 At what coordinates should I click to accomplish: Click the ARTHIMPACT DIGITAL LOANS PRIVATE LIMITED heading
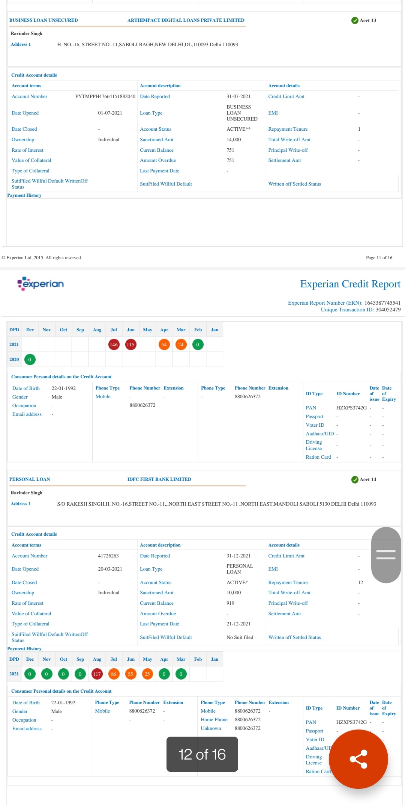click(x=186, y=20)
